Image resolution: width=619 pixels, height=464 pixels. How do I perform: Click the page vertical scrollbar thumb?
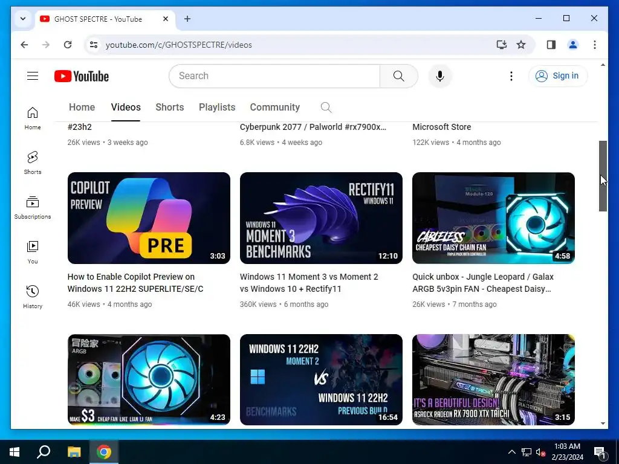click(x=603, y=176)
